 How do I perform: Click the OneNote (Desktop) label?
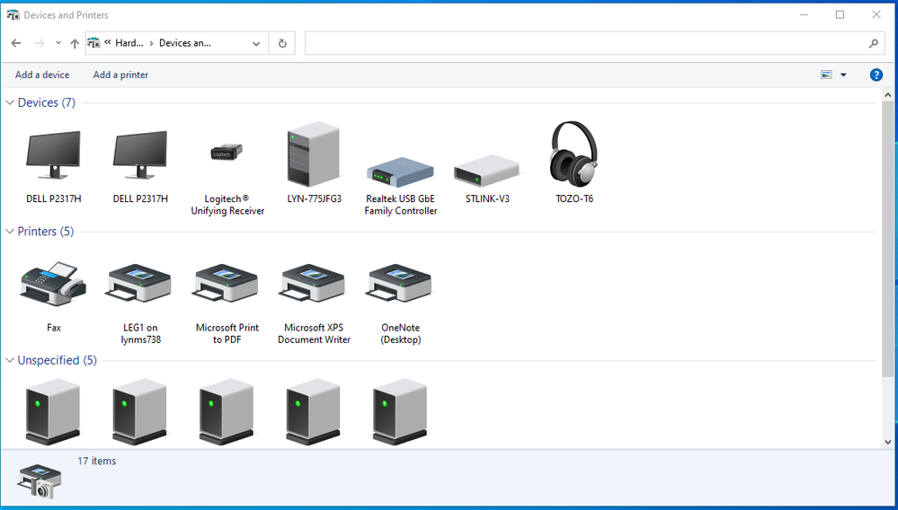click(x=401, y=334)
